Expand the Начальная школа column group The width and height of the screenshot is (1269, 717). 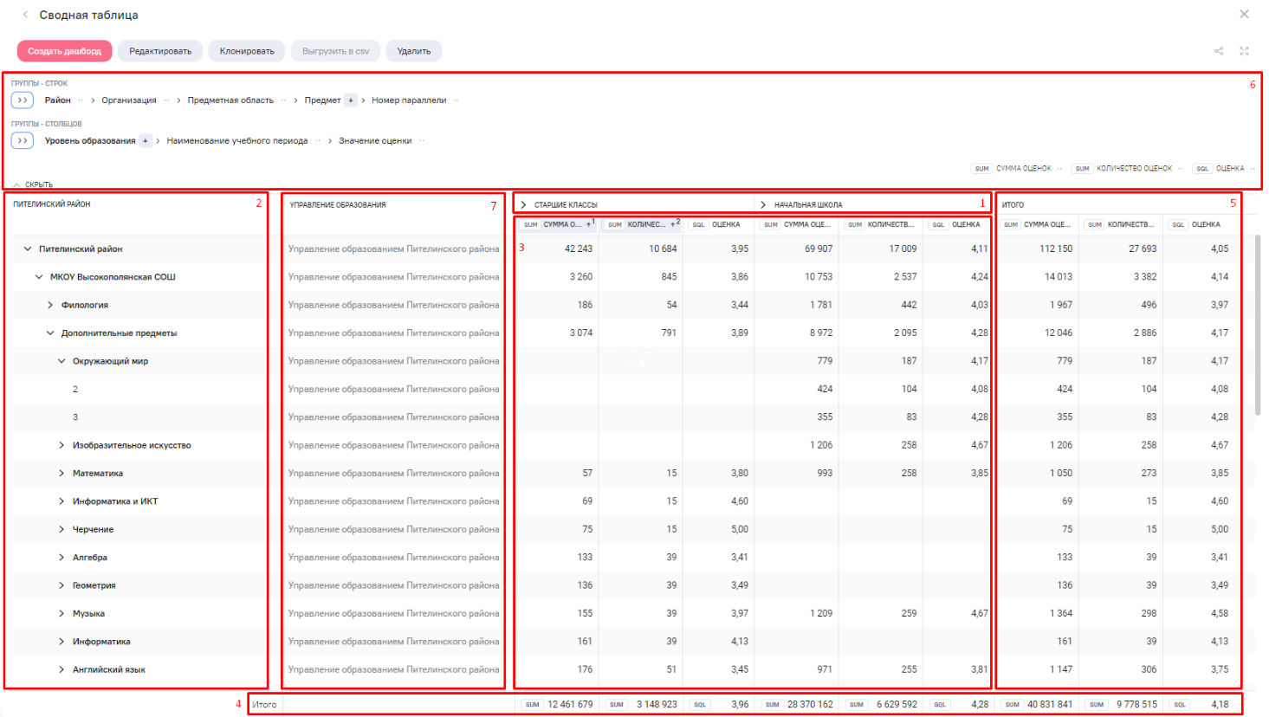tap(763, 205)
